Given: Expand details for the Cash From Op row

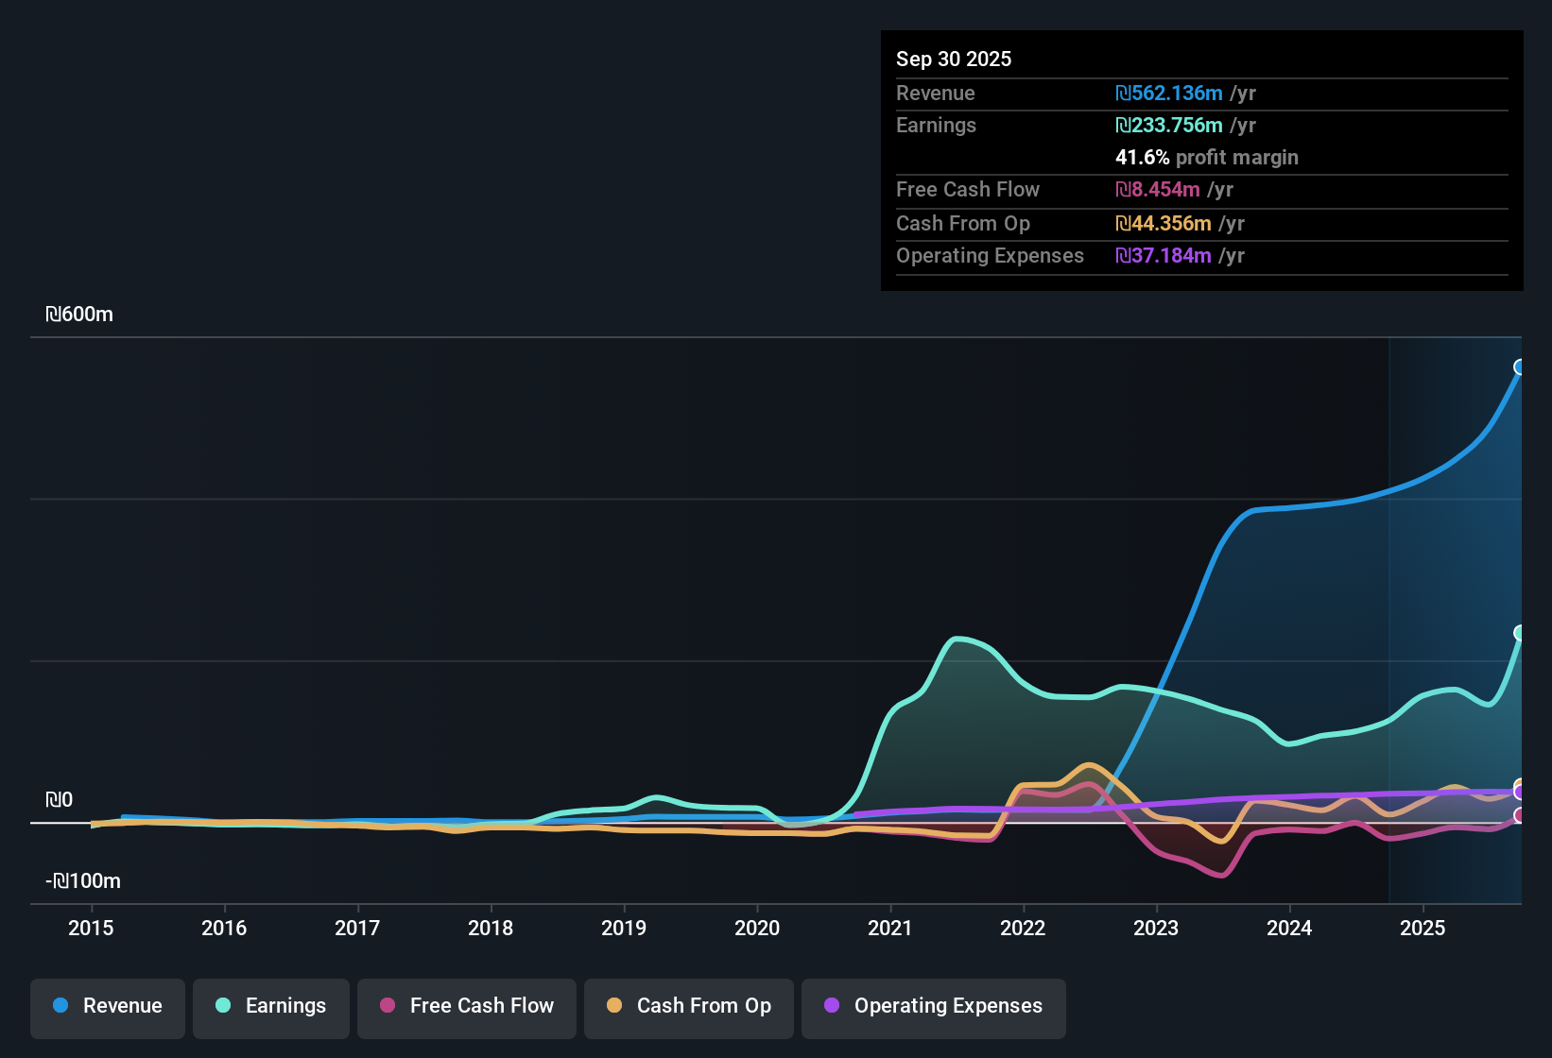Looking at the screenshot, I should point(962,223).
